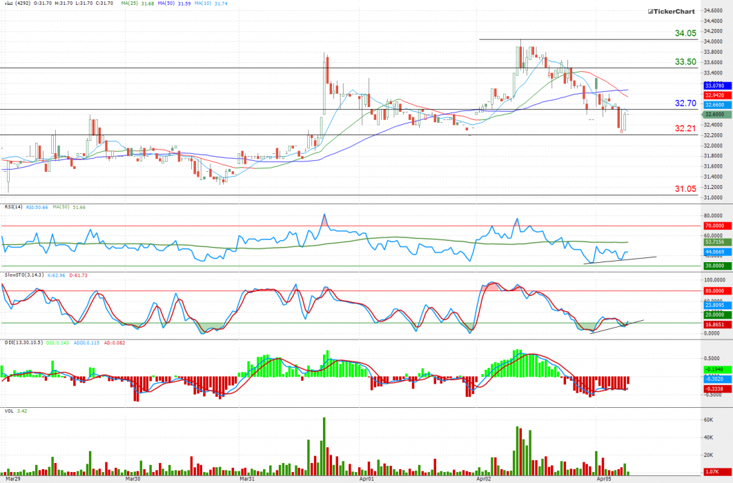Viewport: 733px width, 483px height.
Task: Click the RSI 70.0000 overbought tag
Action: tap(713, 226)
